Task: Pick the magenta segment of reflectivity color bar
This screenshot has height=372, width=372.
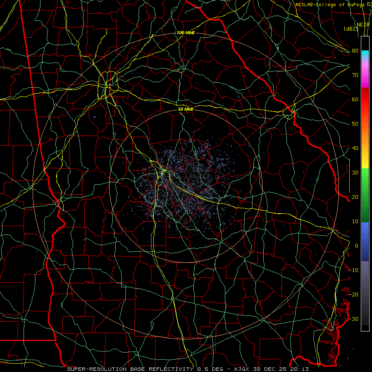Action: 365,76
